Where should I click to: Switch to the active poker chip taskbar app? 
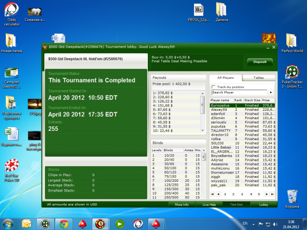(x=100, y=224)
